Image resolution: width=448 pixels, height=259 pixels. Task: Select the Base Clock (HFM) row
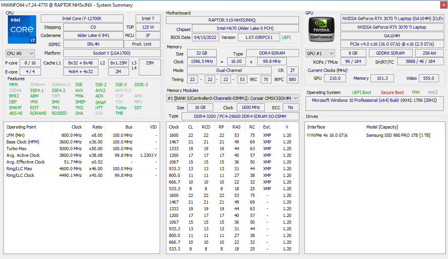[82, 142]
